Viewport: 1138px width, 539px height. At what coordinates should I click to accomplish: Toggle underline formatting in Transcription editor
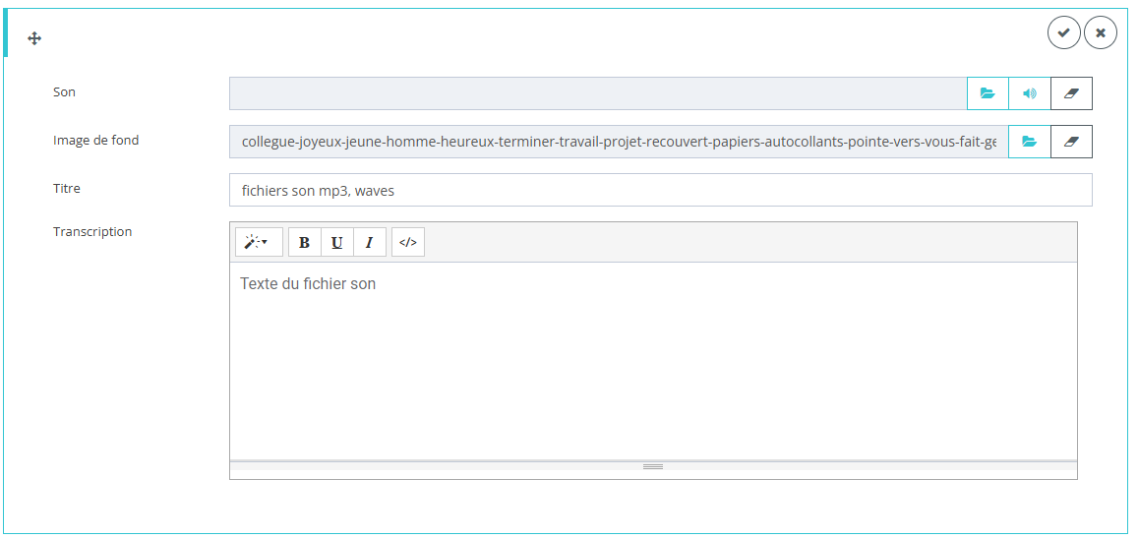click(336, 242)
